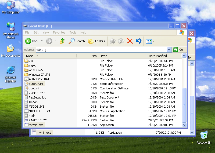
Task: Open the Views button
Action: tap(149, 41)
